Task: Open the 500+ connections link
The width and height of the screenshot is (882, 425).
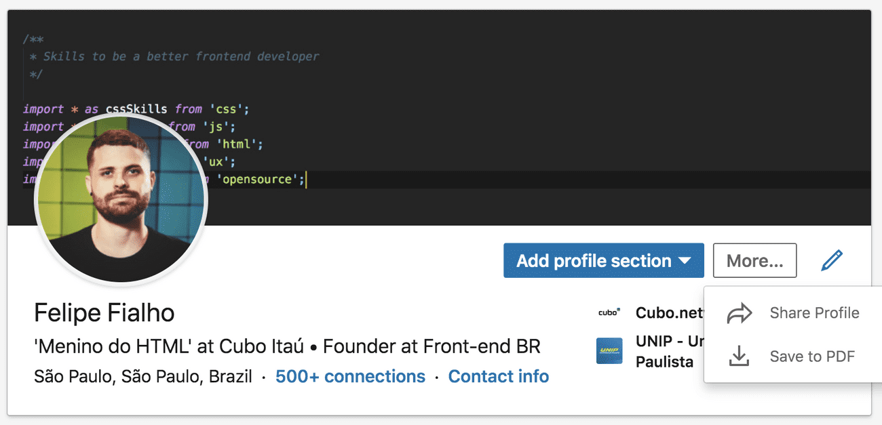Action: 350,376
